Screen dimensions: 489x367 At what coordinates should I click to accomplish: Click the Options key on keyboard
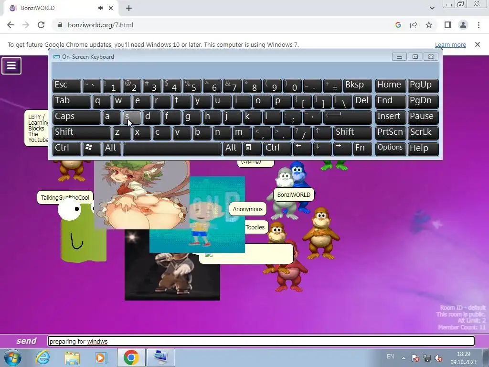391,148
